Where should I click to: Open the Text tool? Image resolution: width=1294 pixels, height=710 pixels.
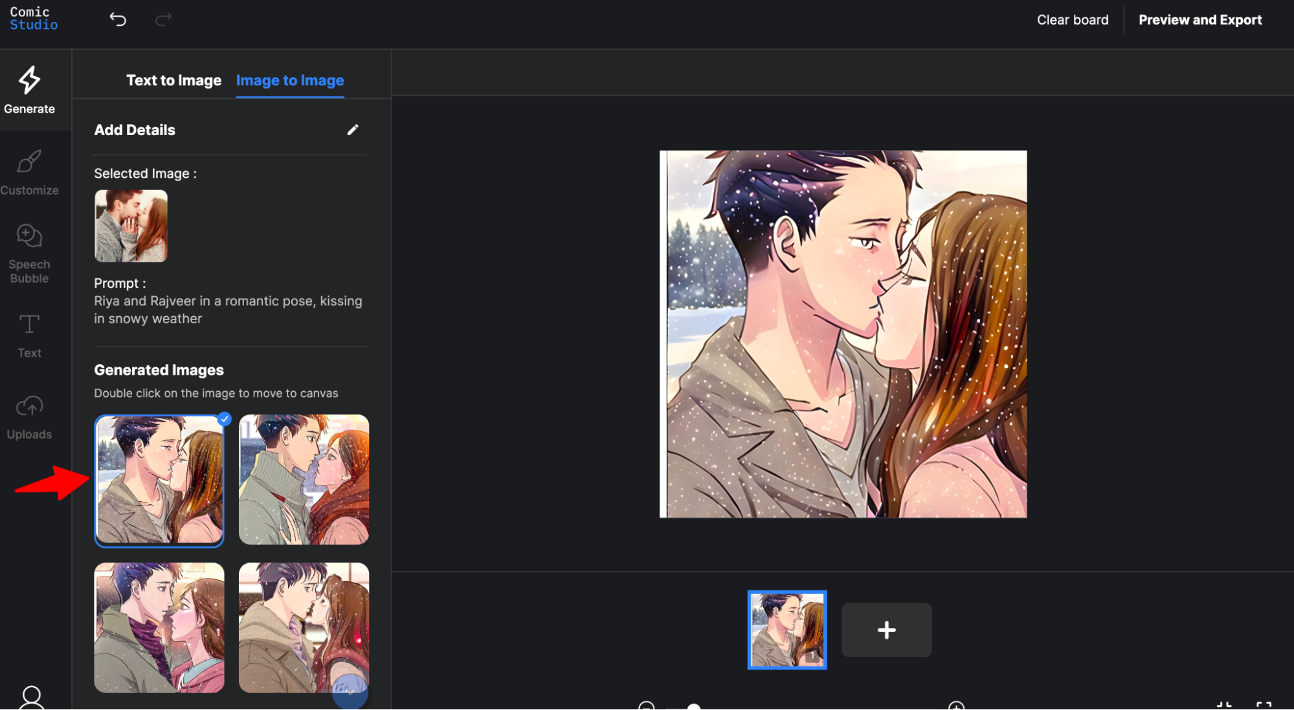29,336
